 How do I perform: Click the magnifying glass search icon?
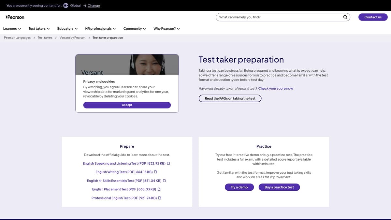[345, 17]
